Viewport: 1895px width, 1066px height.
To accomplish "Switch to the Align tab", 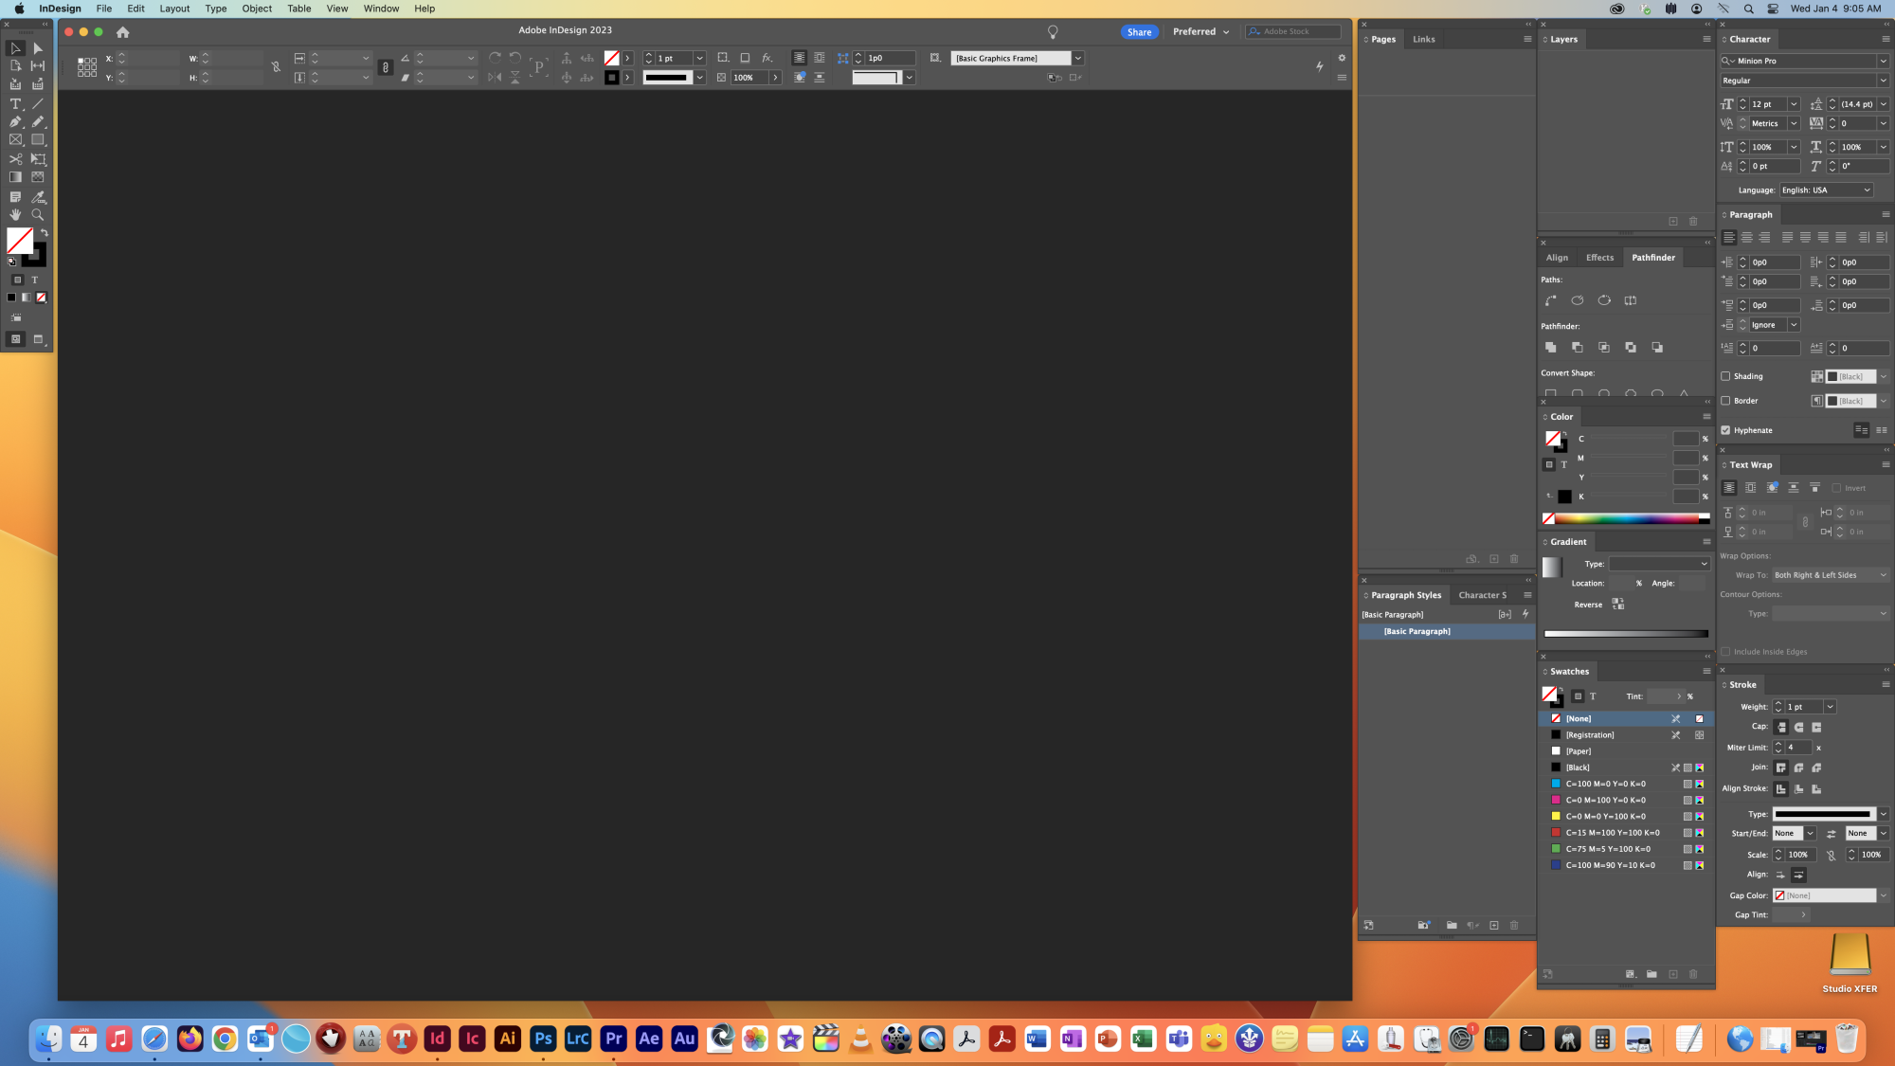I will coord(1557,258).
